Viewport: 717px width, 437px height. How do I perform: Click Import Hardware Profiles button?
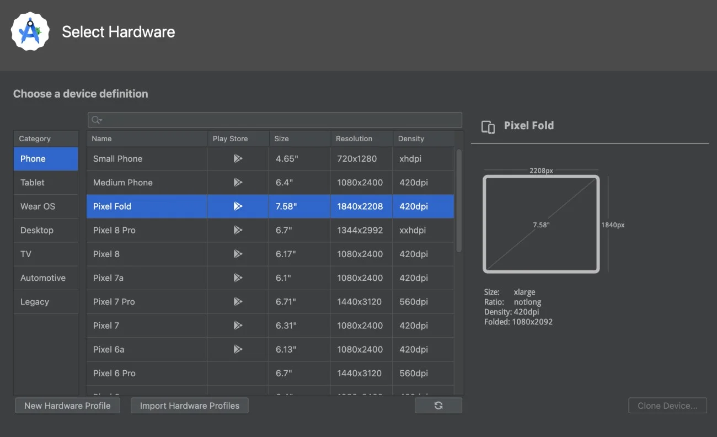[190, 406]
